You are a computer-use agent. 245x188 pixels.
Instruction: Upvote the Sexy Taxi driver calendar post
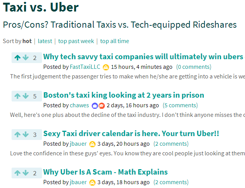17,135
